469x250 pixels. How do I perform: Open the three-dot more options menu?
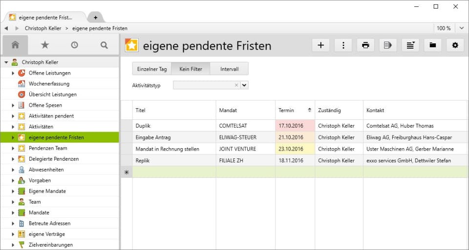[343, 45]
